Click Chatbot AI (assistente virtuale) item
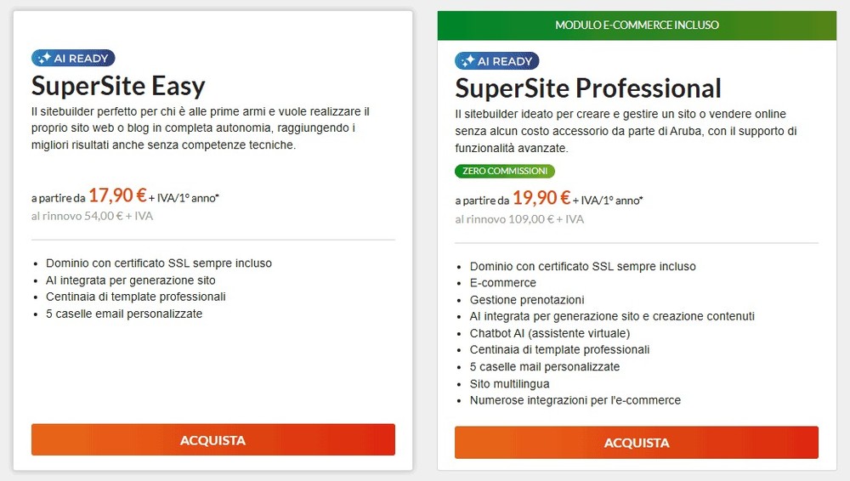850x481 pixels. point(549,333)
